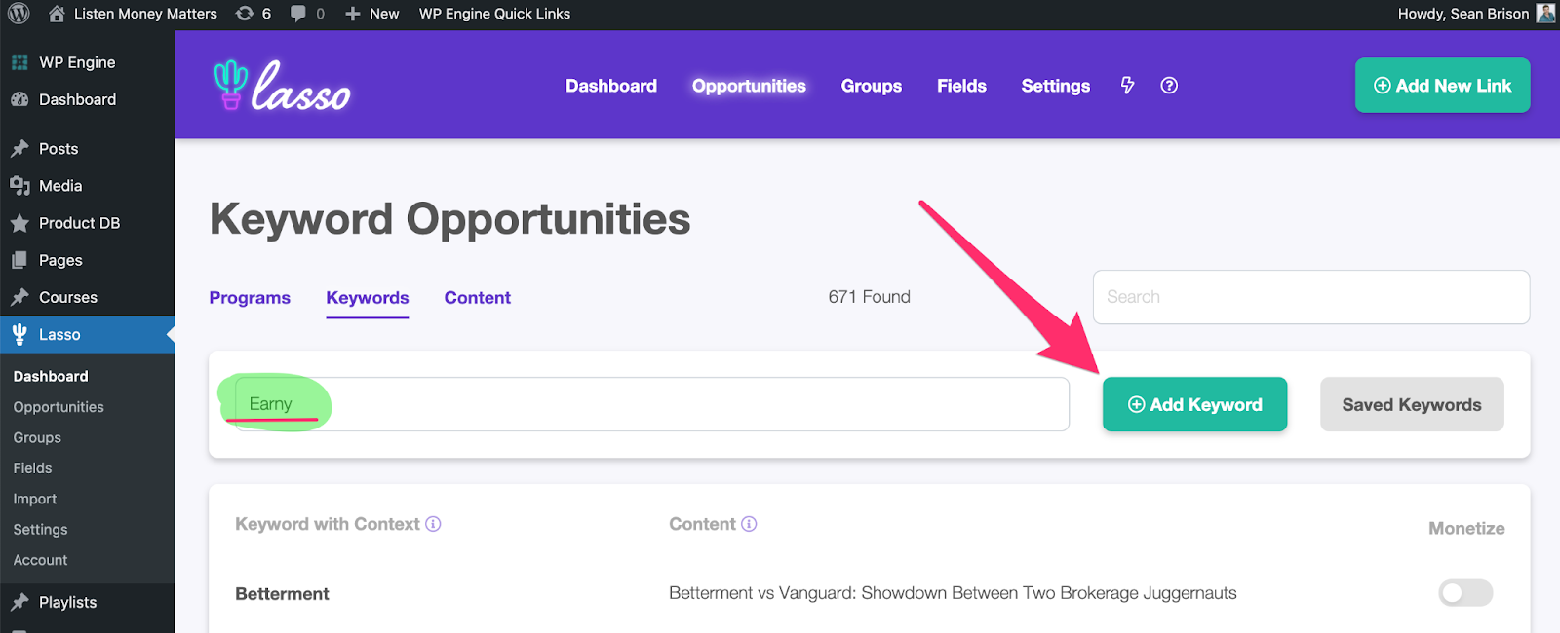Click the Pages document icon
This screenshot has height=633, width=1560.
19,260
